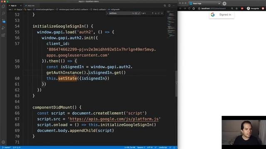This screenshot has width=266, height=149.
Task: Click the notifications bell in status bar
Action: pyautogui.click(x=174, y=147)
